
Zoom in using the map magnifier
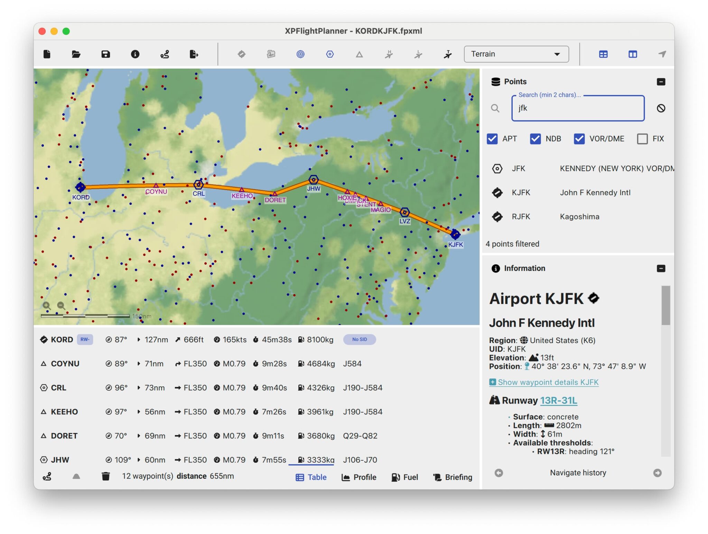(47, 306)
